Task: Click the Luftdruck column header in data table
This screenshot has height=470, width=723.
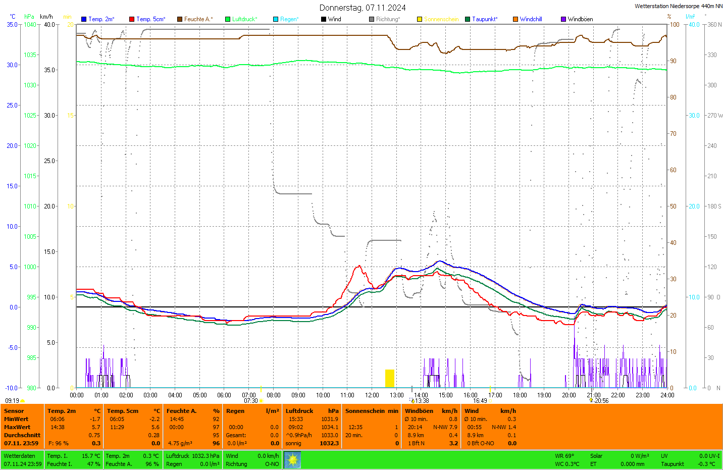Action: pyautogui.click(x=299, y=411)
